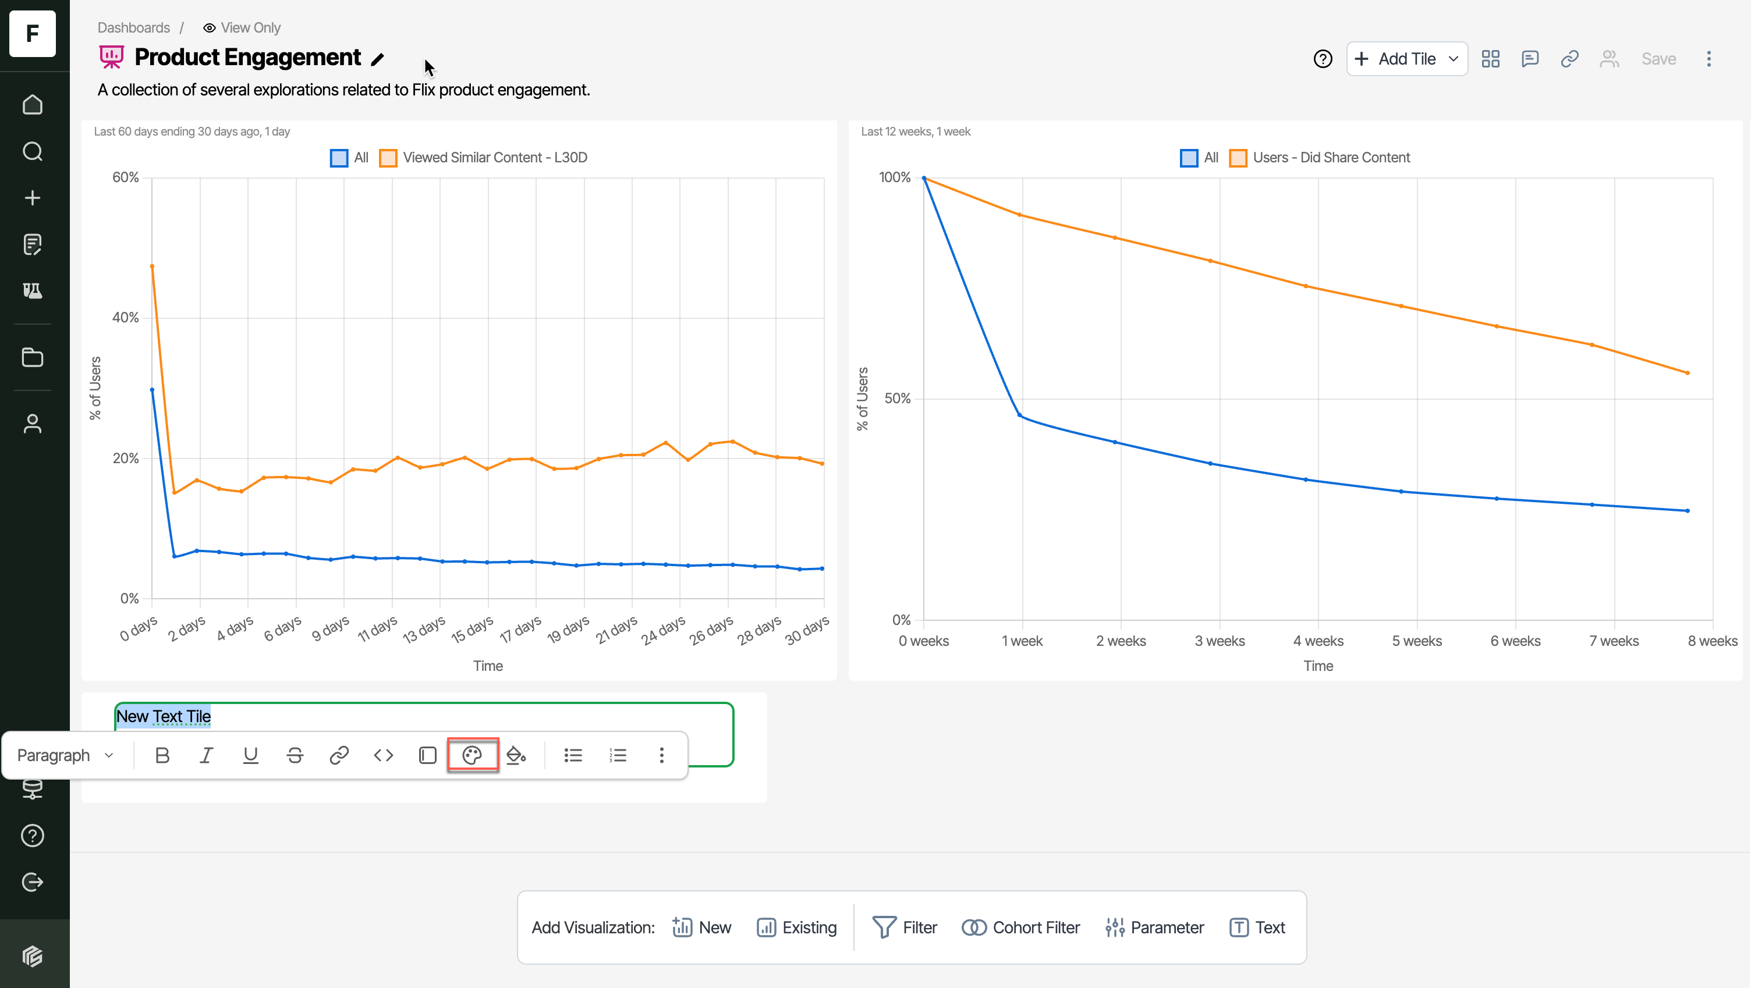
Task: Add a Cohort Filter tile
Action: (1021, 927)
